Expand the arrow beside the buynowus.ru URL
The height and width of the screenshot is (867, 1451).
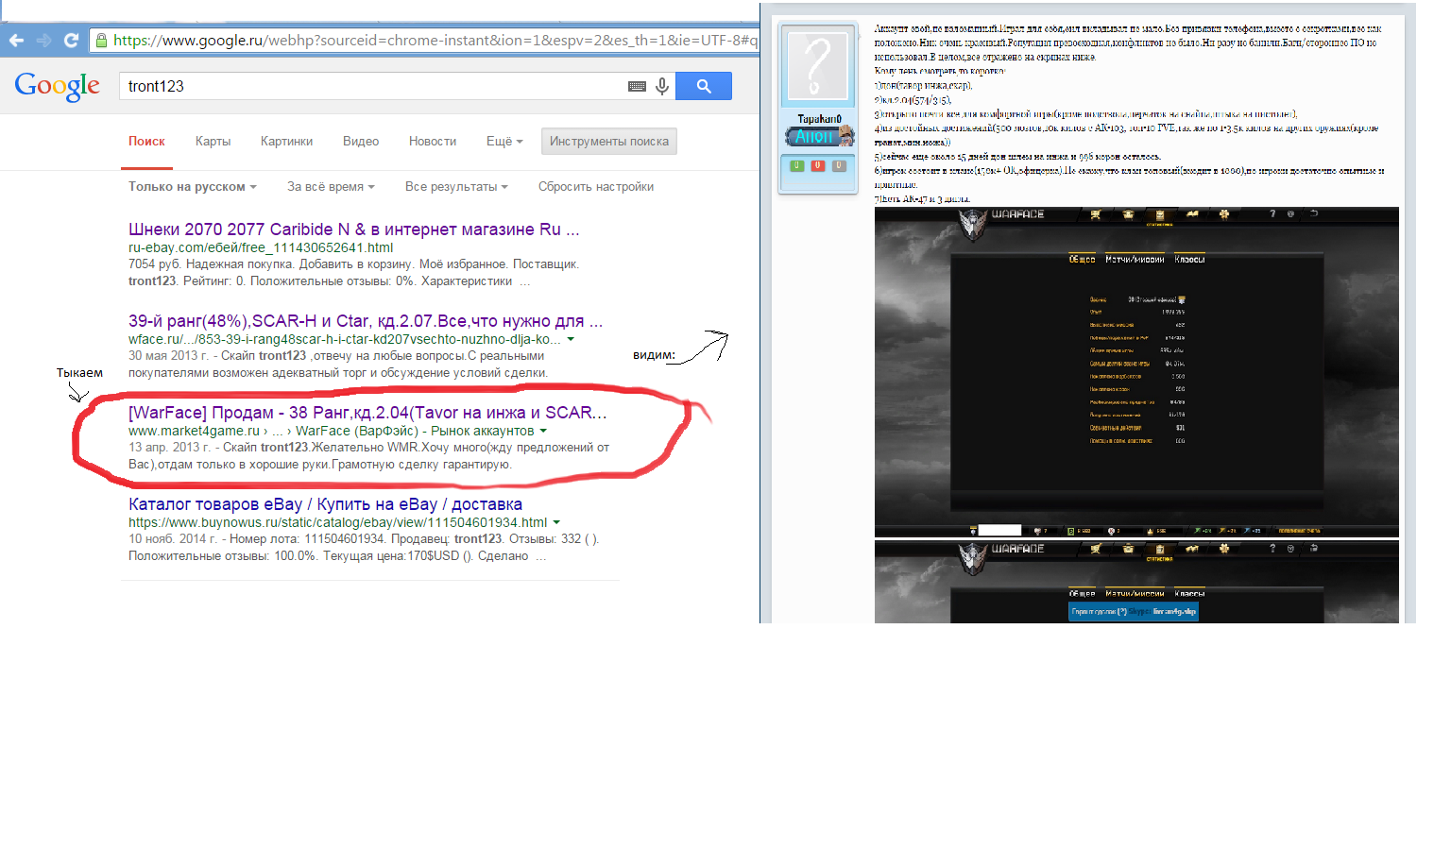tap(556, 522)
